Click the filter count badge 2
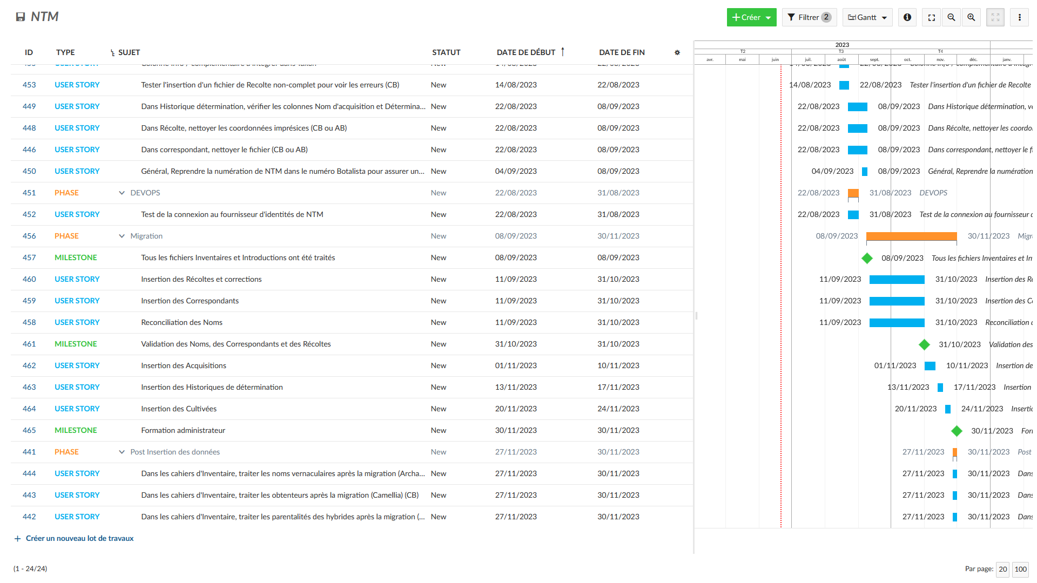Image resolution: width=1037 pixels, height=583 pixels. (826, 17)
